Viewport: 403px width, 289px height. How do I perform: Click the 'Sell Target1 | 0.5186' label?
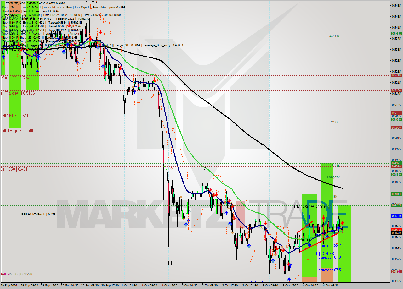pyautogui.click(x=18, y=93)
